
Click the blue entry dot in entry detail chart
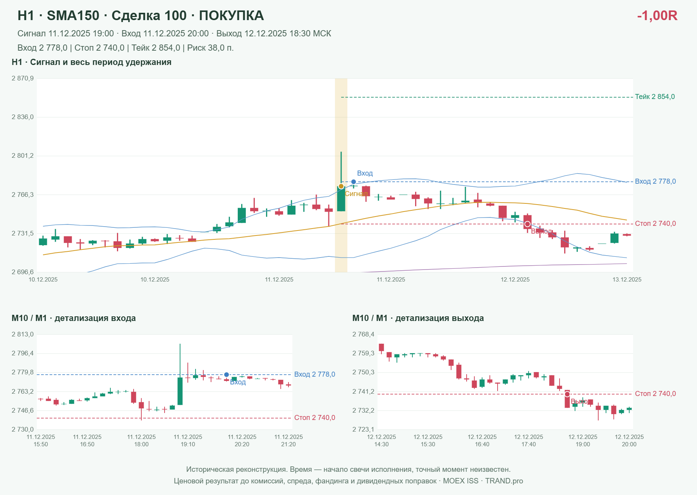click(x=227, y=375)
